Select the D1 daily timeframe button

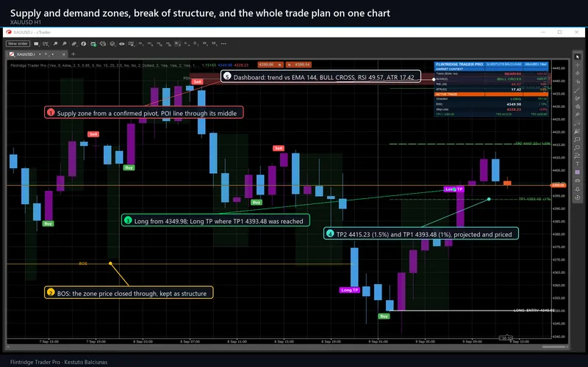[196, 43]
